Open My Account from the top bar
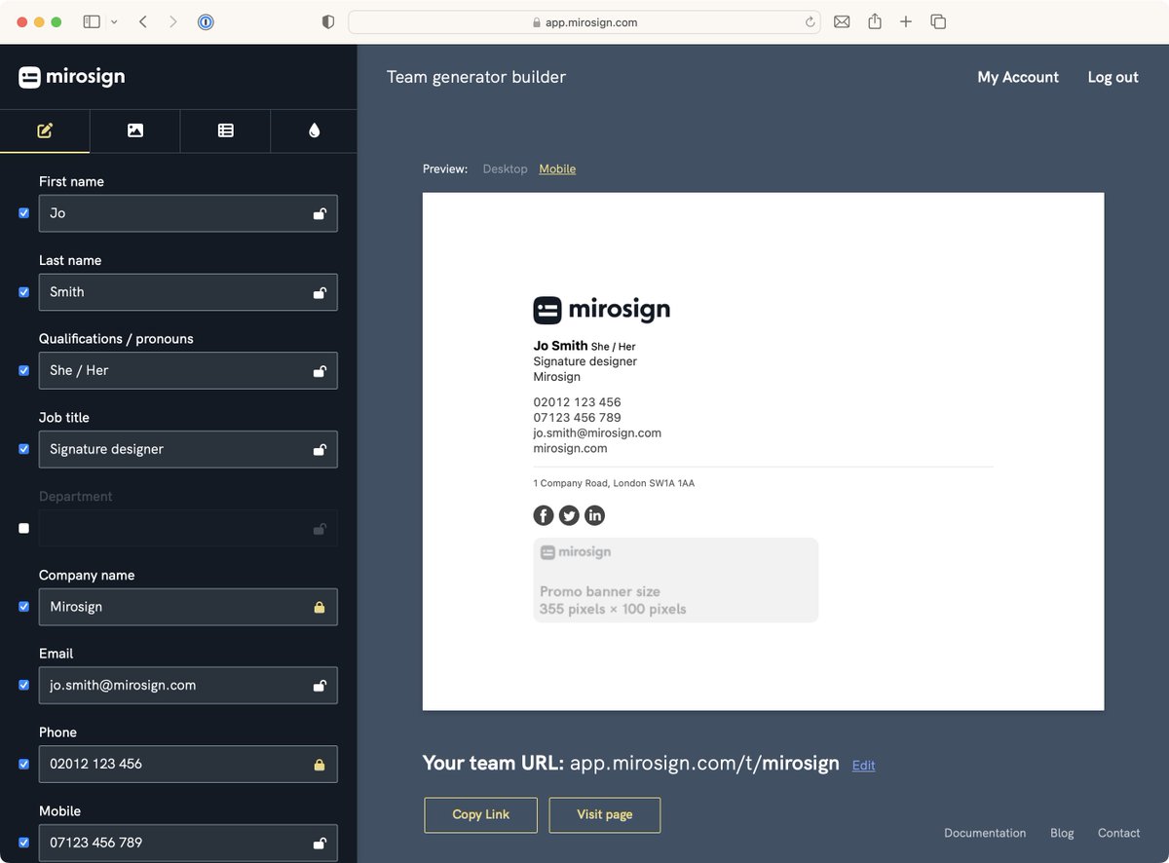 (x=1018, y=76)
